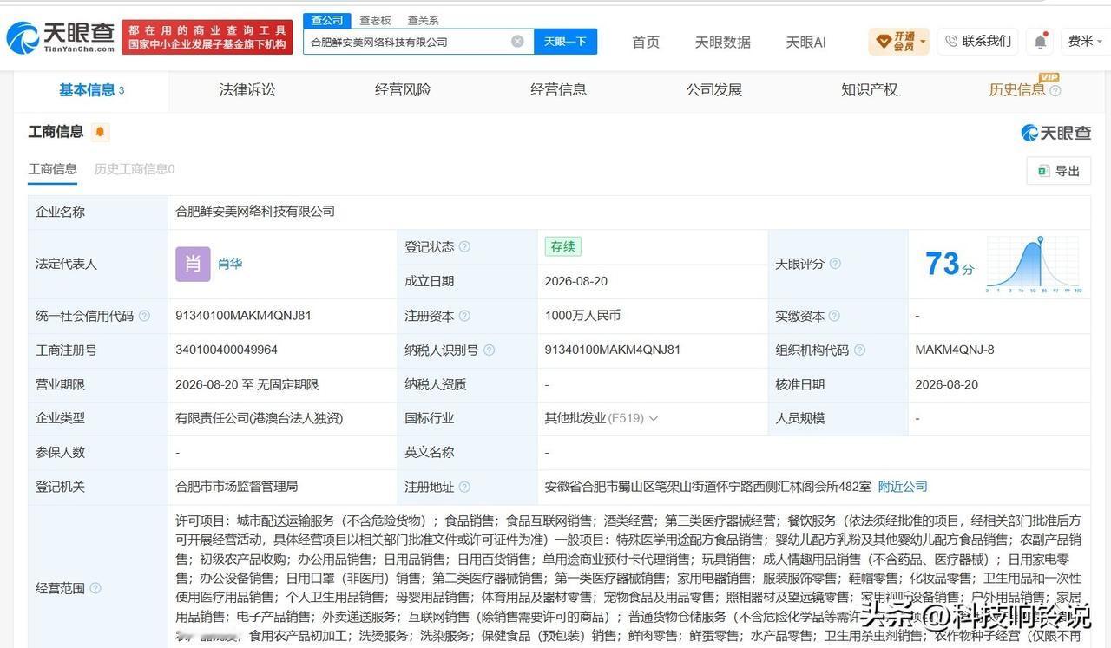Screen dimensions: 1111x648
Task: Select the 查关系 search tab
Action: coord(423,21)
